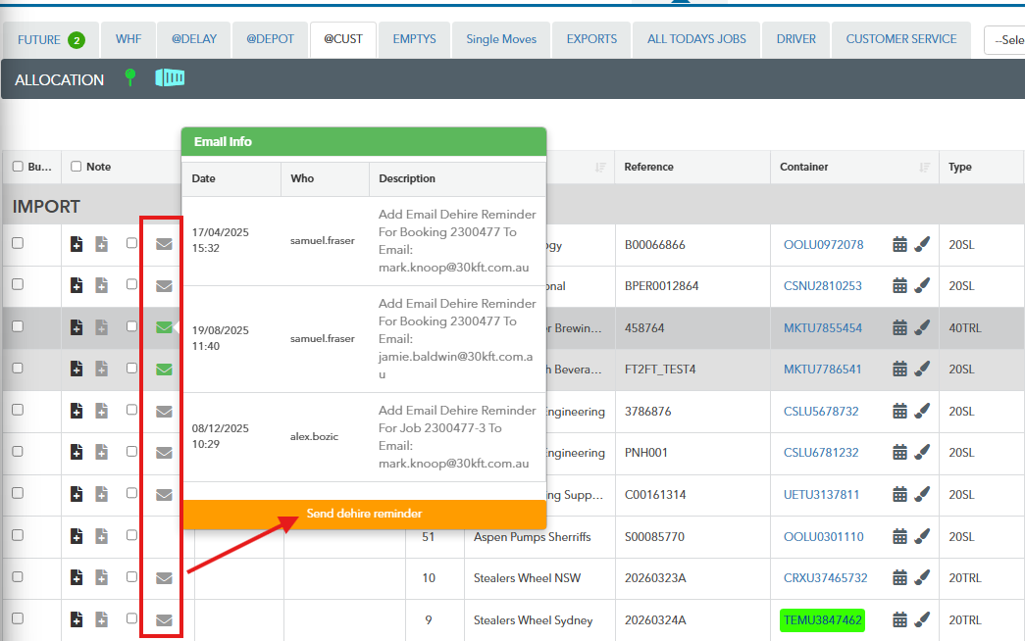
Task: Toggle the Note header checkbox
Action: [x=77, y=167]
